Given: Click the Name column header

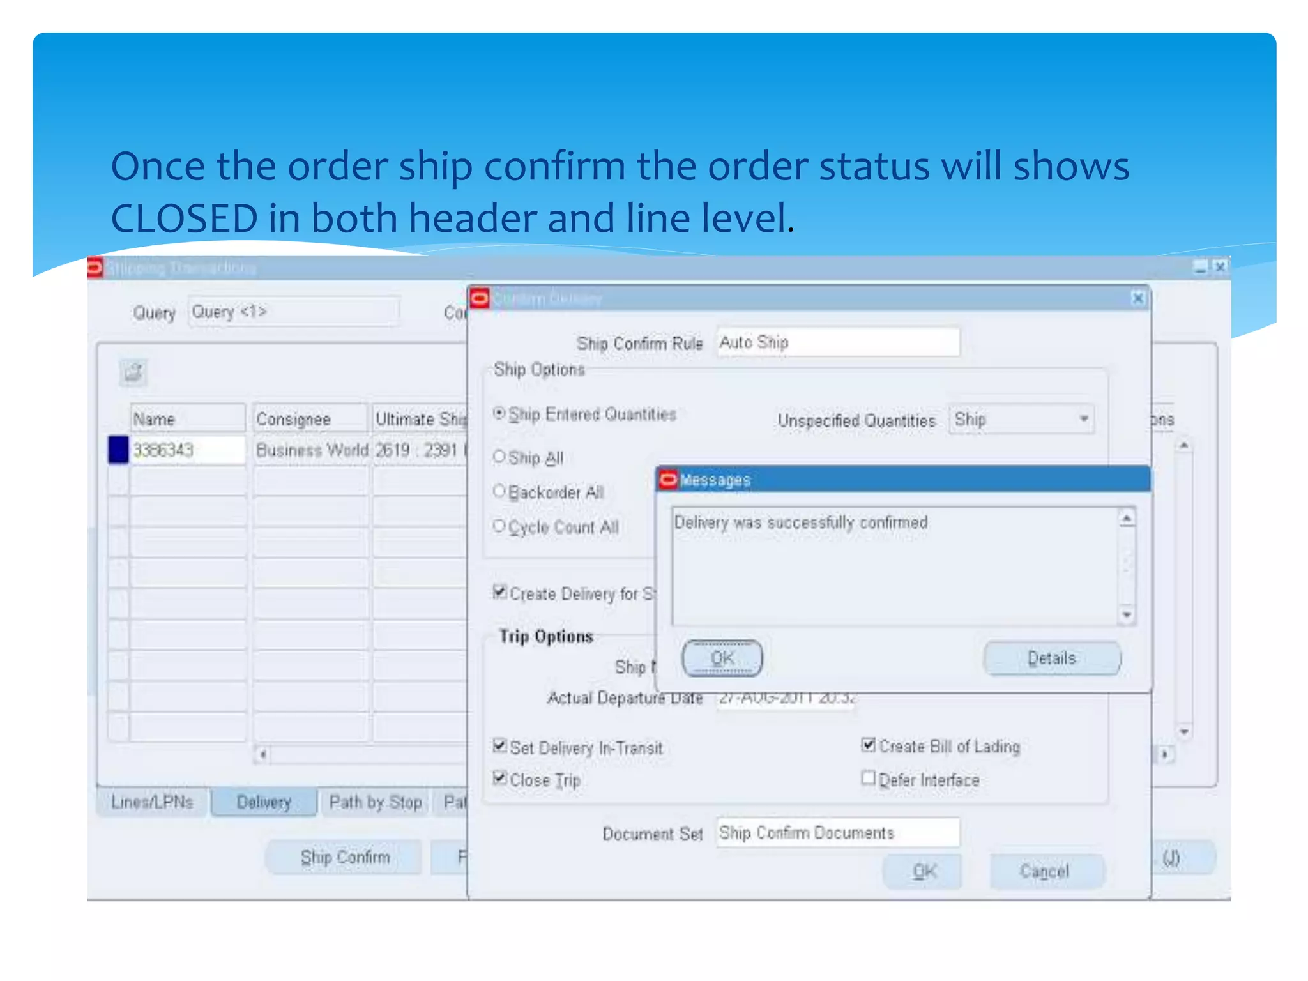Looking at the screenshot, I should [188, 419].
